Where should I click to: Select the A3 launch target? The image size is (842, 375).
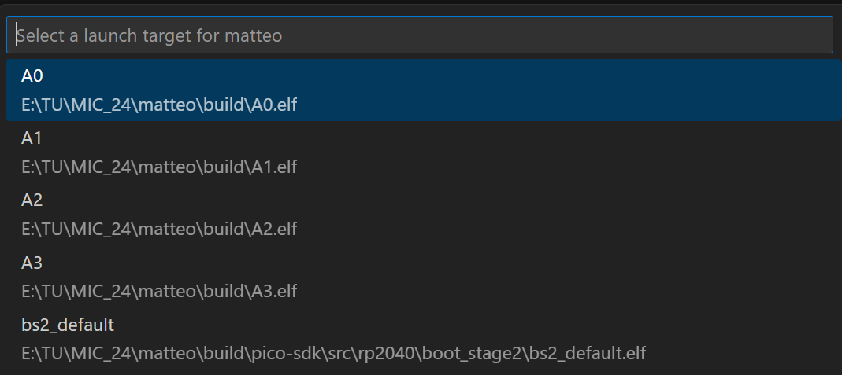(424, 277)
